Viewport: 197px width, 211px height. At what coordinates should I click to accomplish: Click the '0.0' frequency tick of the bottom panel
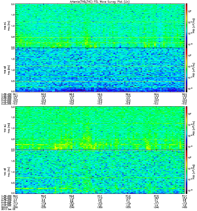tap(13, 193)
